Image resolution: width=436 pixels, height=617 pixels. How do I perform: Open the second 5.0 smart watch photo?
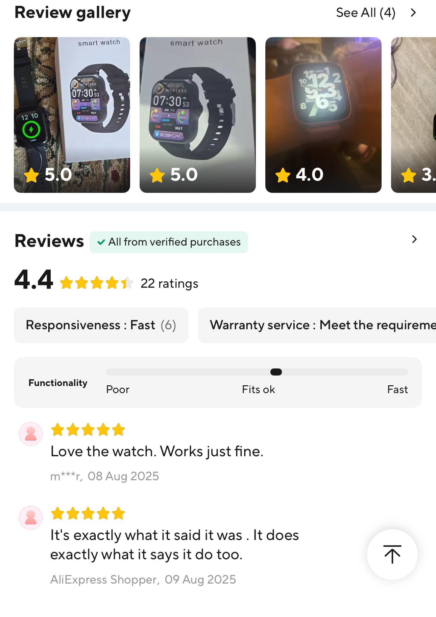198,115
